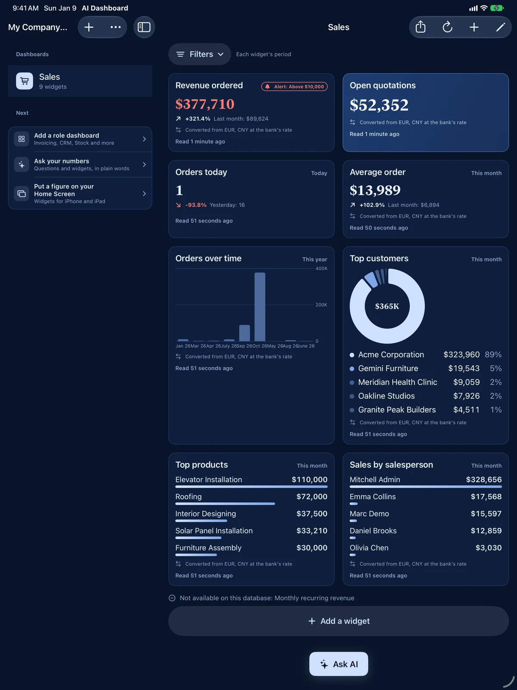Open Put a figure on your Home Screen
This screenshot has height=690, width=517.
click(x=80, y=194)
